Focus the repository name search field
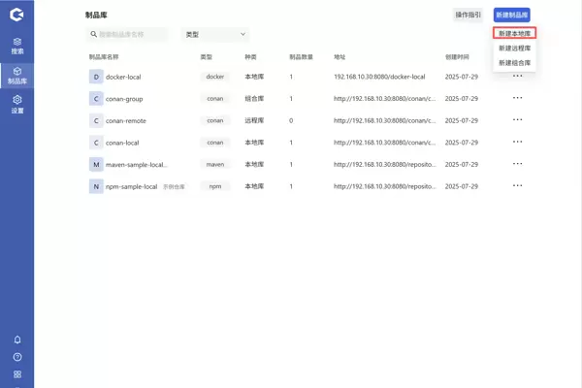Screen dimensions: 582x388 point(131,34)
